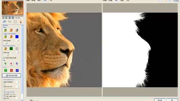Select the red Basic cut brush
This screenshot has height=101, width=180.
tap(11, 30)
